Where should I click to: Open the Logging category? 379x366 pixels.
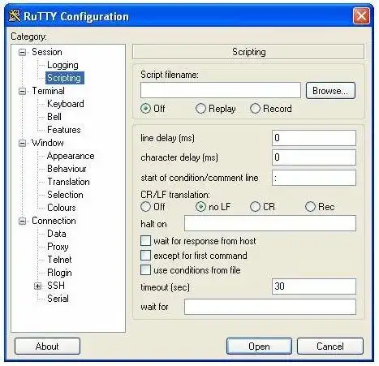(x=62, y=65)
